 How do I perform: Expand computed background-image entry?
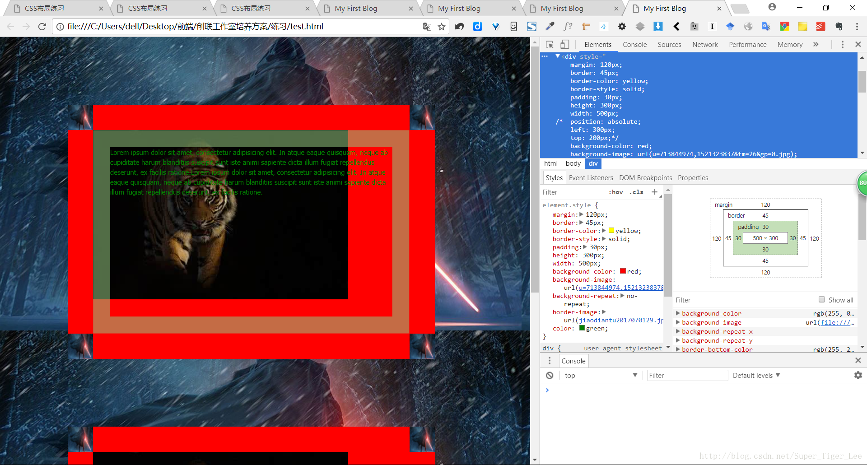678,322
